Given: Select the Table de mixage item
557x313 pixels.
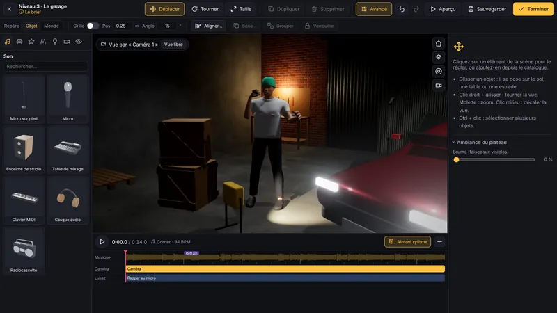Looking at the screenshot, I should [68, 150].
